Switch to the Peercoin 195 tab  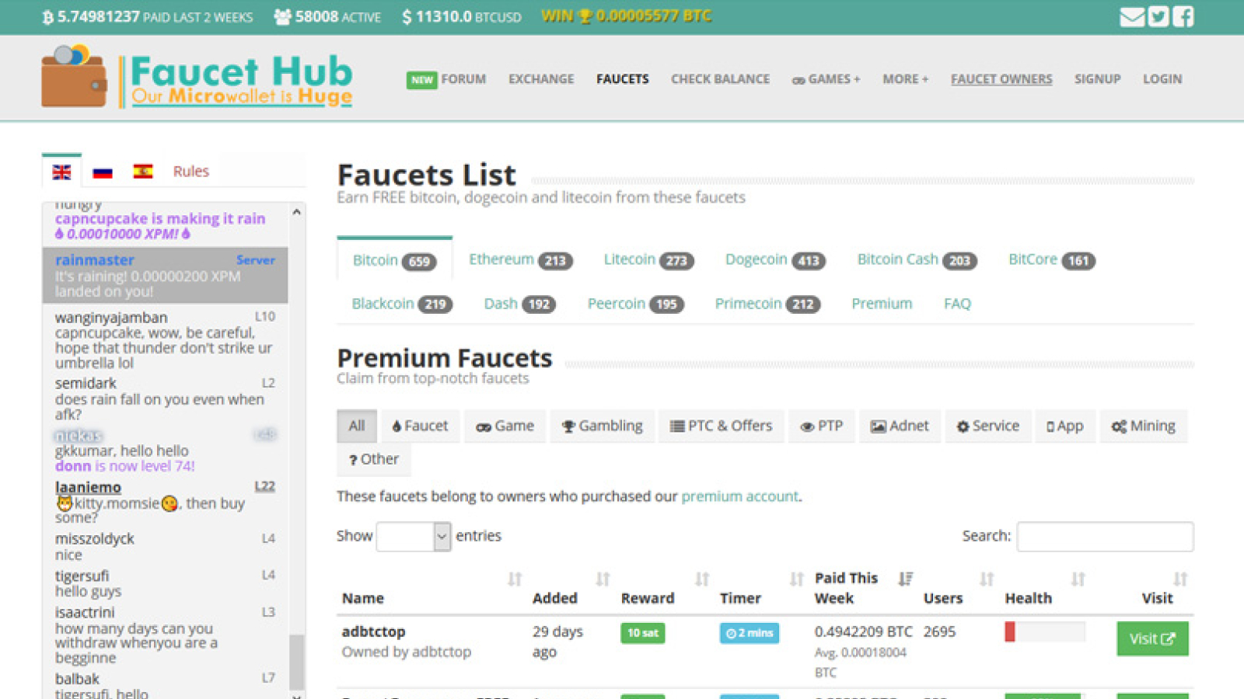635,304
